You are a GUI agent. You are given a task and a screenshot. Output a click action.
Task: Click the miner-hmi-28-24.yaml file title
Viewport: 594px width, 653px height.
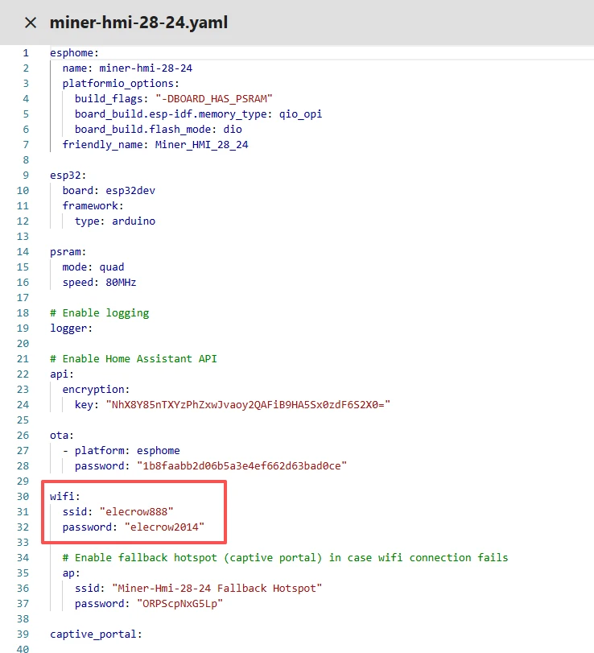(138, 23)
